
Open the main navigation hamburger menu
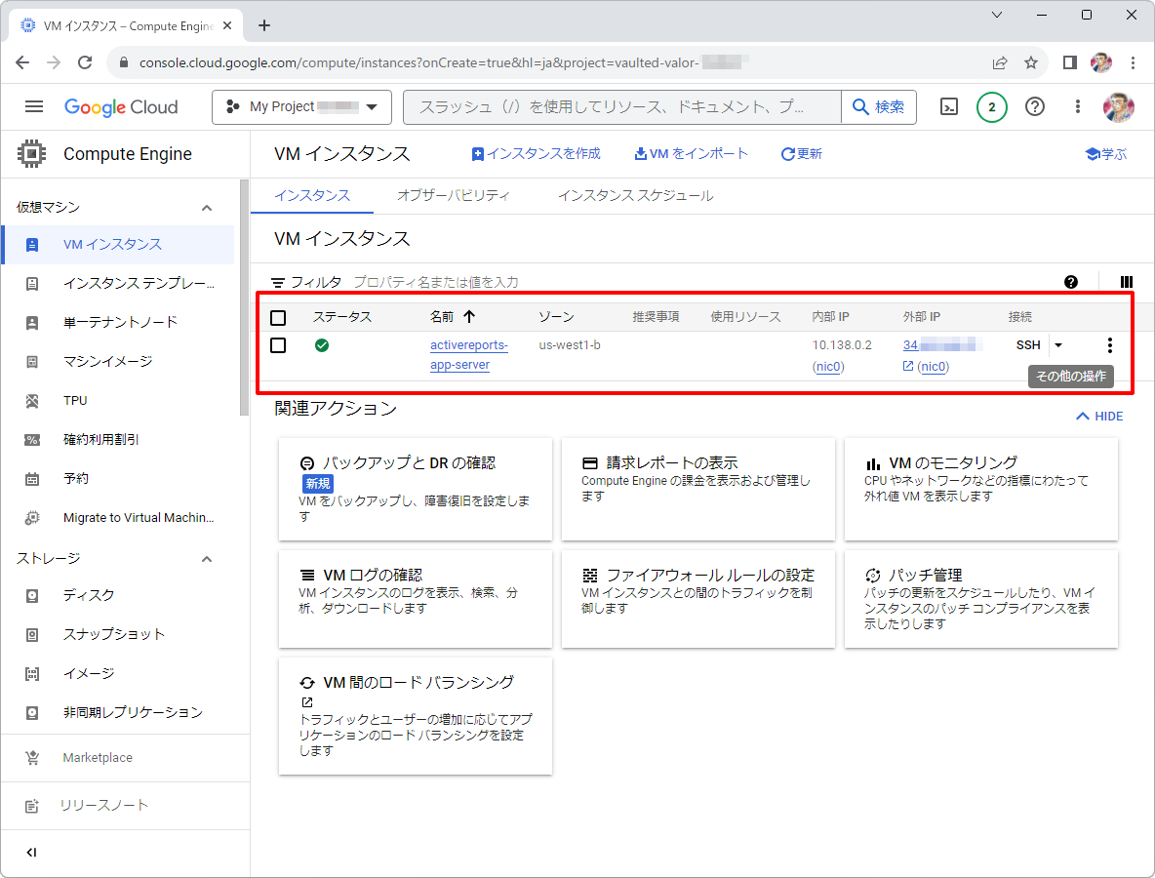click(34, 106)
